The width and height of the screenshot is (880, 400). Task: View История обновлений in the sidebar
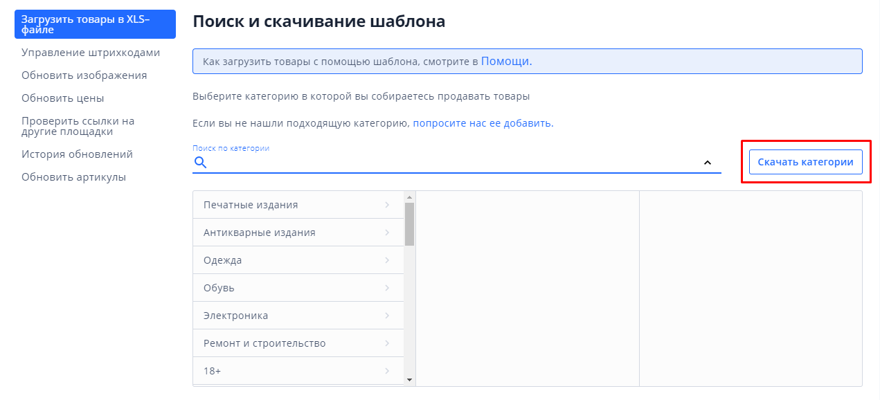coord(77,154)
